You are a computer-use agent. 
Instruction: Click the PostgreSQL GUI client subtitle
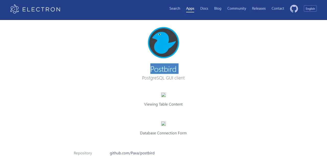163,78
